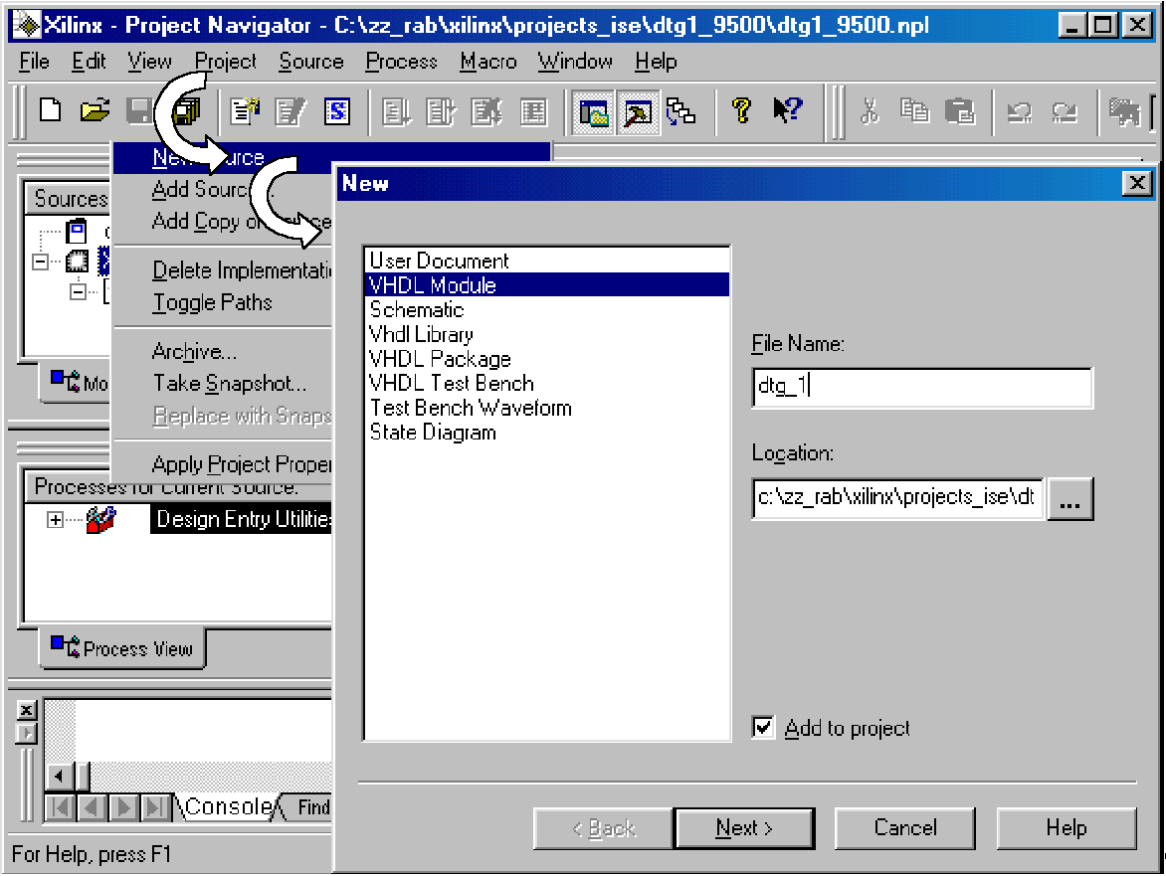Select VHDL Package in source type list
The width and height of the screenshot is (1166, 876).
[546, 358]
